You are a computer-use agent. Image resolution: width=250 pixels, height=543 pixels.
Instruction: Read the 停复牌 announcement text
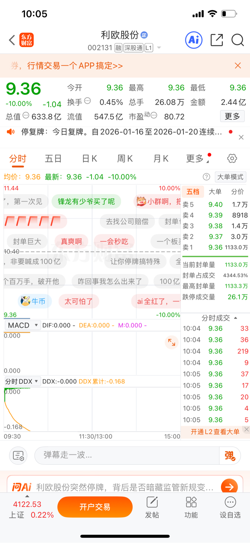(x=122, y=132)
